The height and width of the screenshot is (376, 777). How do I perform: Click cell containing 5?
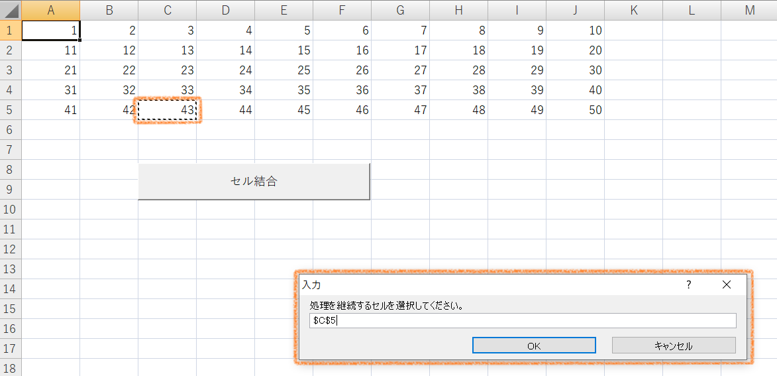click(x=284, y=31)
